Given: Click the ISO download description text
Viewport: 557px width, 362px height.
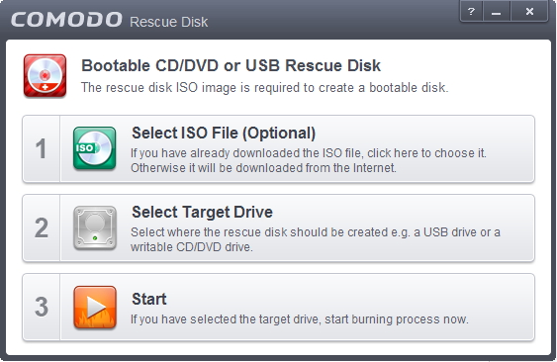Looking at the screenshot, I should point(309,160).
